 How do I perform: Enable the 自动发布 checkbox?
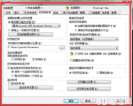click(9, 83)
